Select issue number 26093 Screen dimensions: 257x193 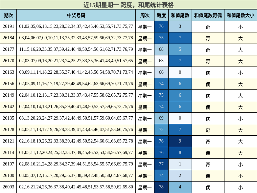click(x=8, y=187)
